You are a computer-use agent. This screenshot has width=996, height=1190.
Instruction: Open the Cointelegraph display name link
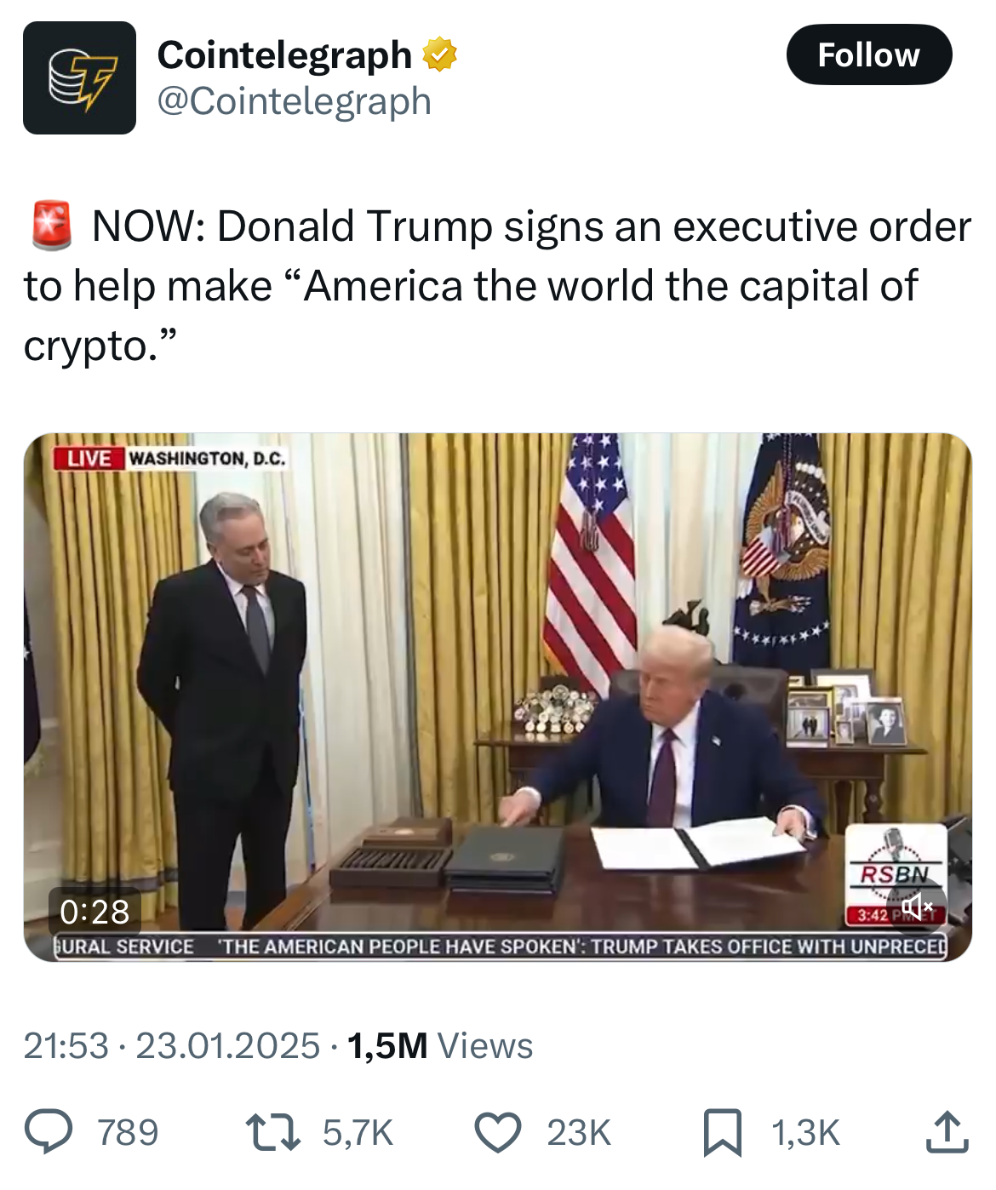coord(284,54)
